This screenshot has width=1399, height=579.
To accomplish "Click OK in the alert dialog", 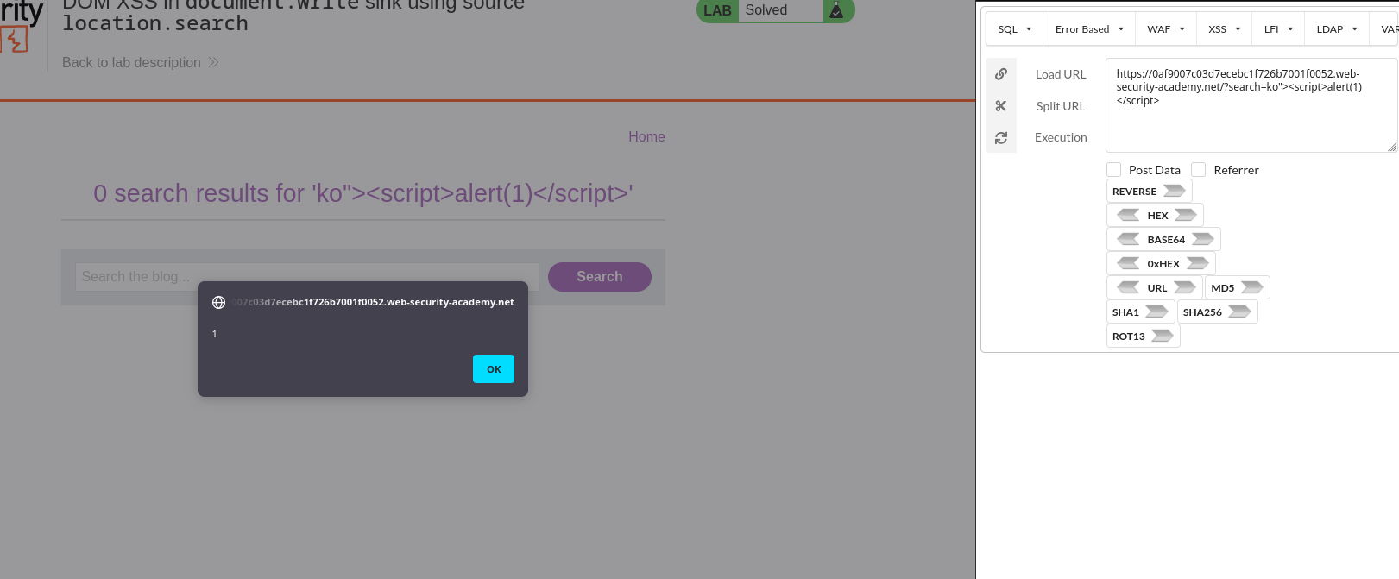I will [494, 368].
